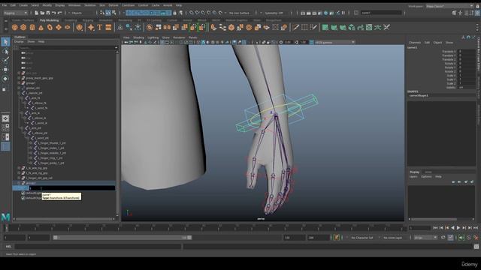Toggle select by object type mode
The height and width of the screenshot is (270, 481).
point(108,13)
